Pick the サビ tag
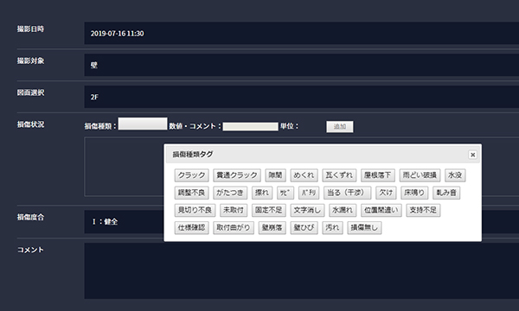The width and height of the screenshot is (519, 311). tap(285, 193)
